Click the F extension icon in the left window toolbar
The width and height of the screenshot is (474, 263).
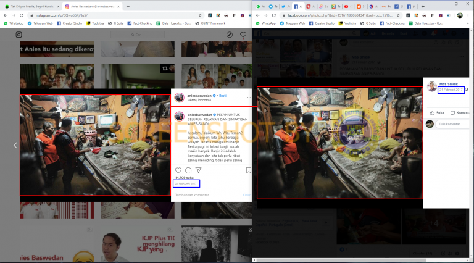pyautogui.click(x=235, y=15)
